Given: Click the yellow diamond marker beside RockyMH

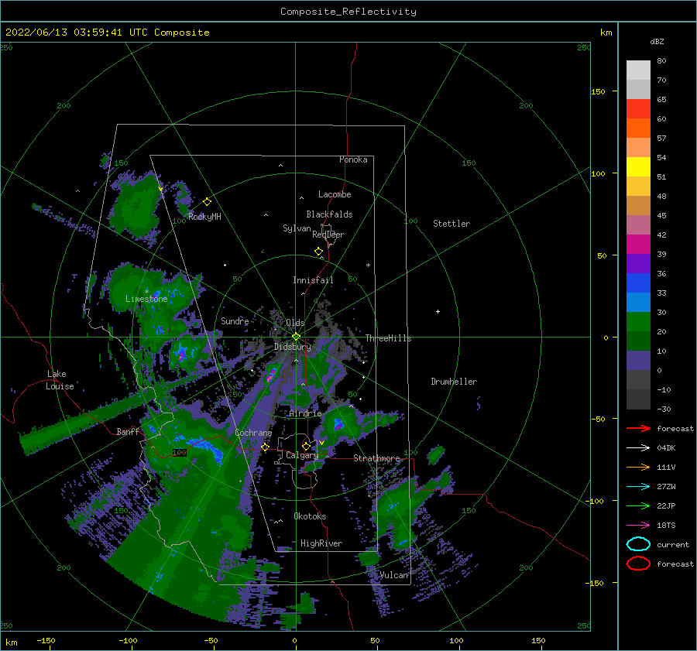Looking at the screenshot, I should point(207,202).
